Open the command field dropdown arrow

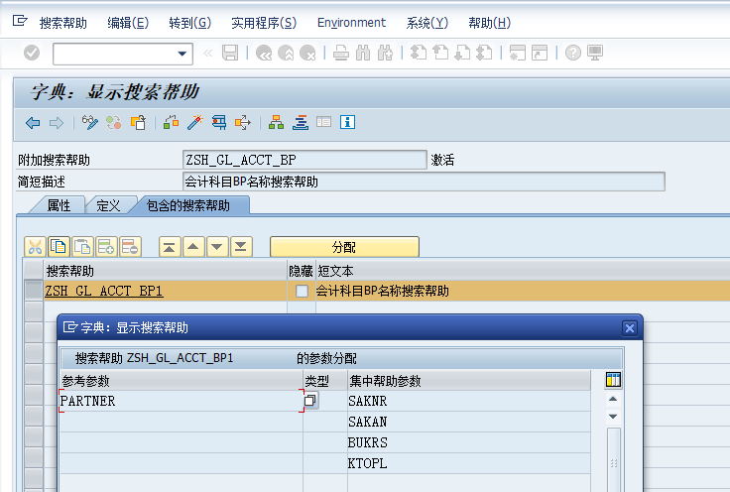pyautogui.click(x=182, y=54)
